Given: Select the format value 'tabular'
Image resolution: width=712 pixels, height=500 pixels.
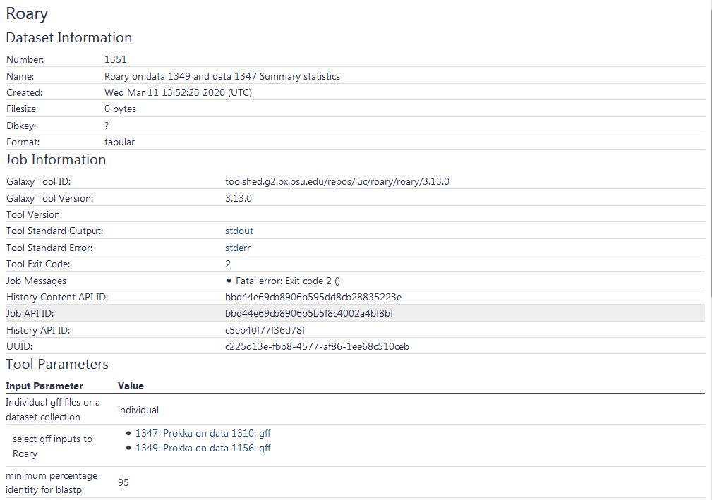Looking at the screenshot, I should (x=119, y=142).
